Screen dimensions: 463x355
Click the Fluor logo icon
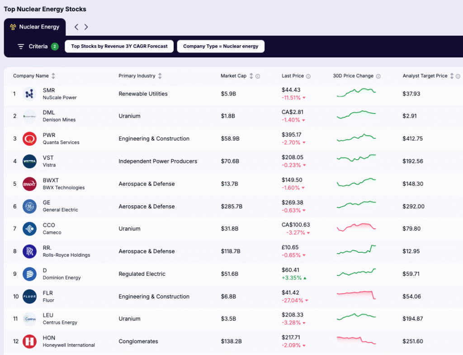(29, 297)
